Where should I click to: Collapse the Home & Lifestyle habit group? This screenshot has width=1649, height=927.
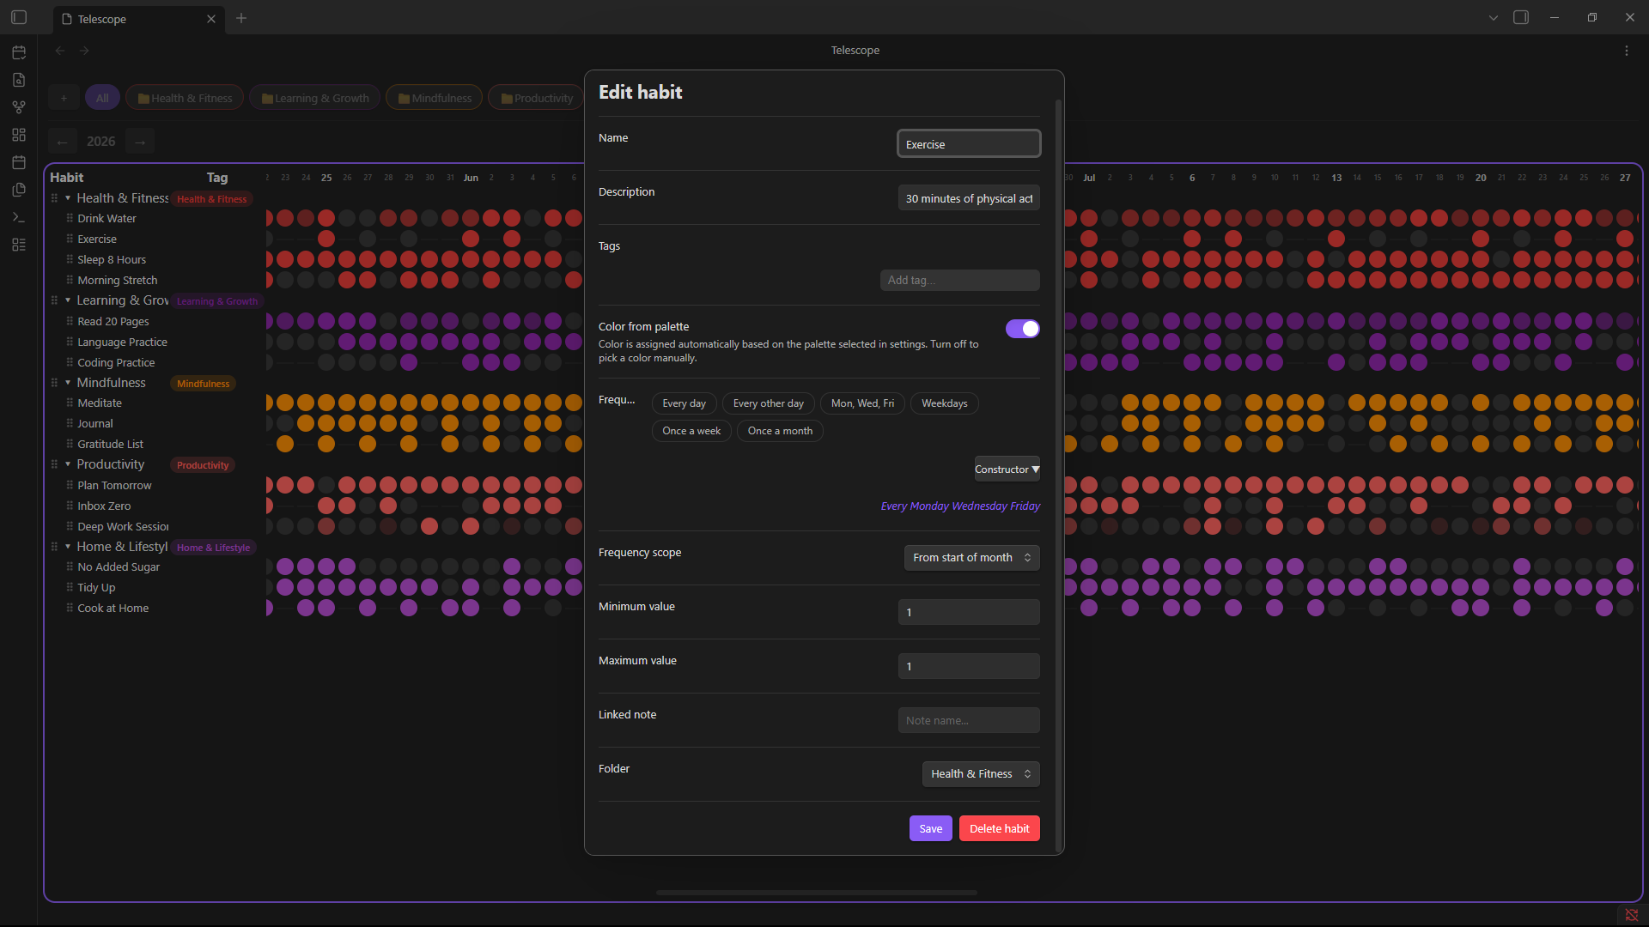[x=68, y=547]
